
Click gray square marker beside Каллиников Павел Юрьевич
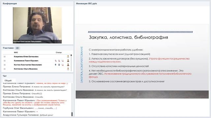point(5,61)
